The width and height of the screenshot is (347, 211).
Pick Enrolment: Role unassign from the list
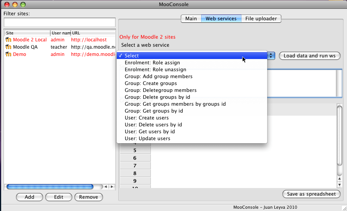pos(192,70)
